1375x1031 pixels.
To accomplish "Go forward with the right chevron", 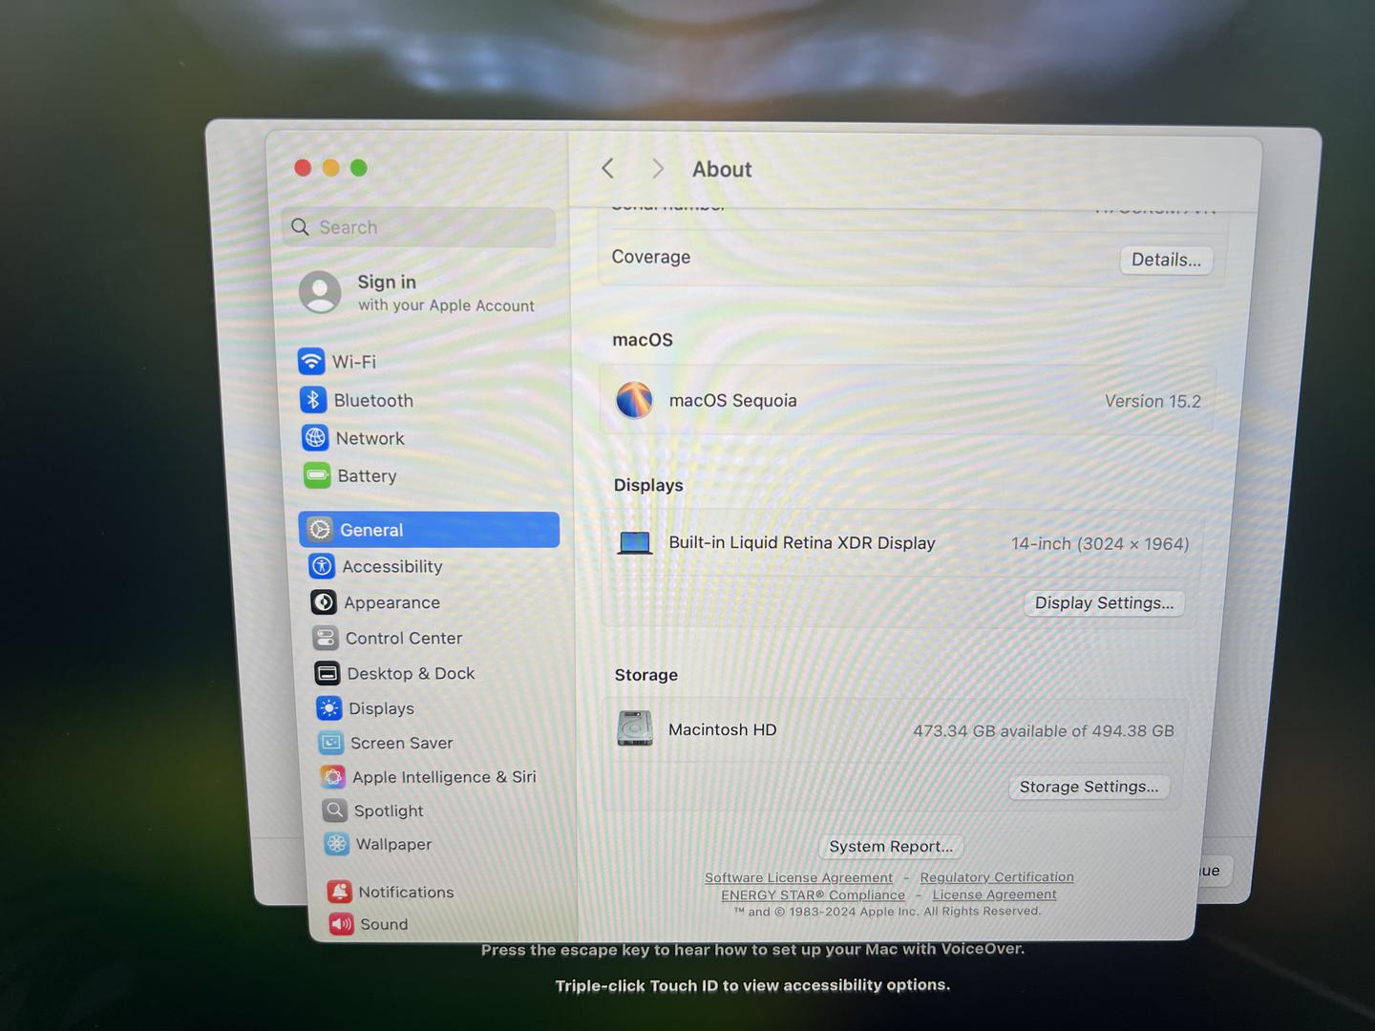I will point(657,169).
